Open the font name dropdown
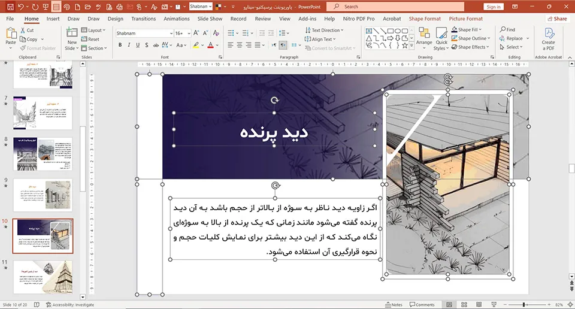 click(x=171, y=34)
